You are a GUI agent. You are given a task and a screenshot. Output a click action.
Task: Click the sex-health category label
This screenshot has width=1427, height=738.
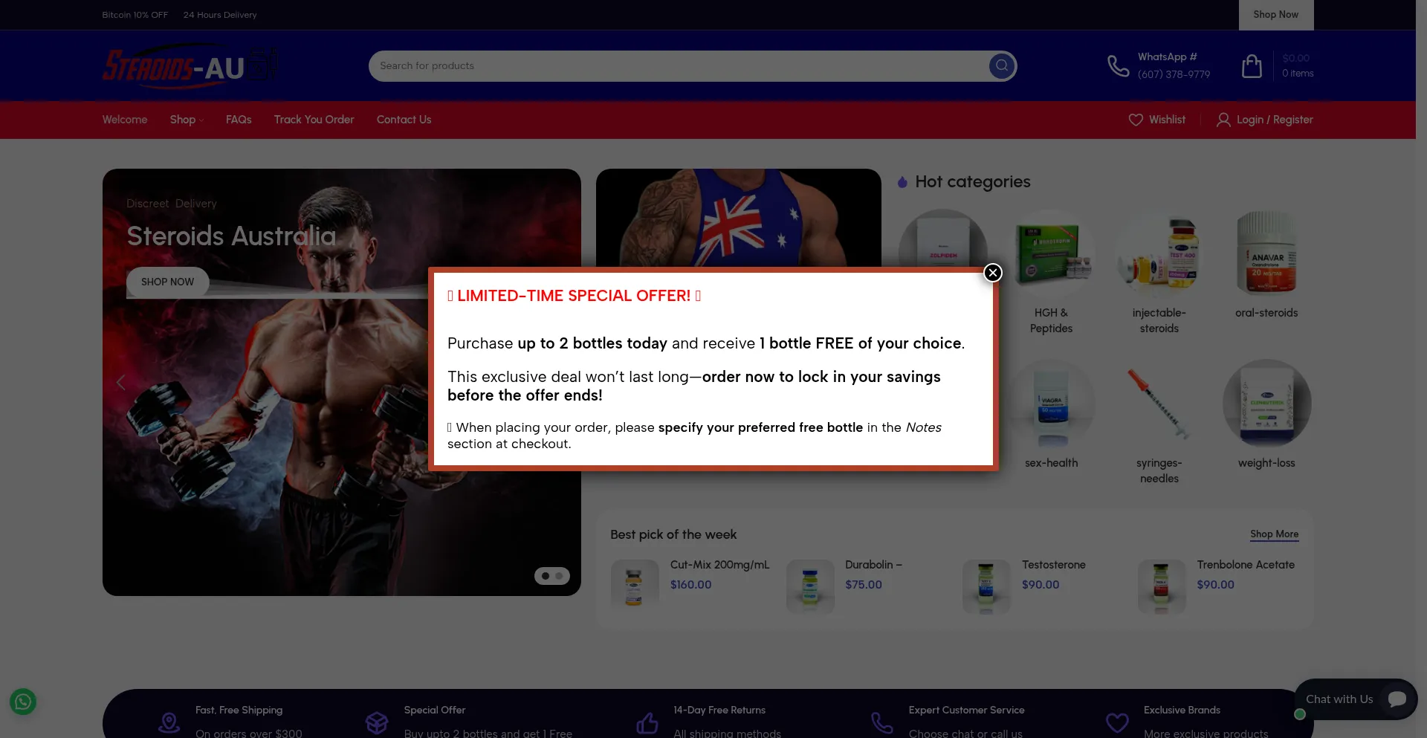click(x=1051, y=463)
